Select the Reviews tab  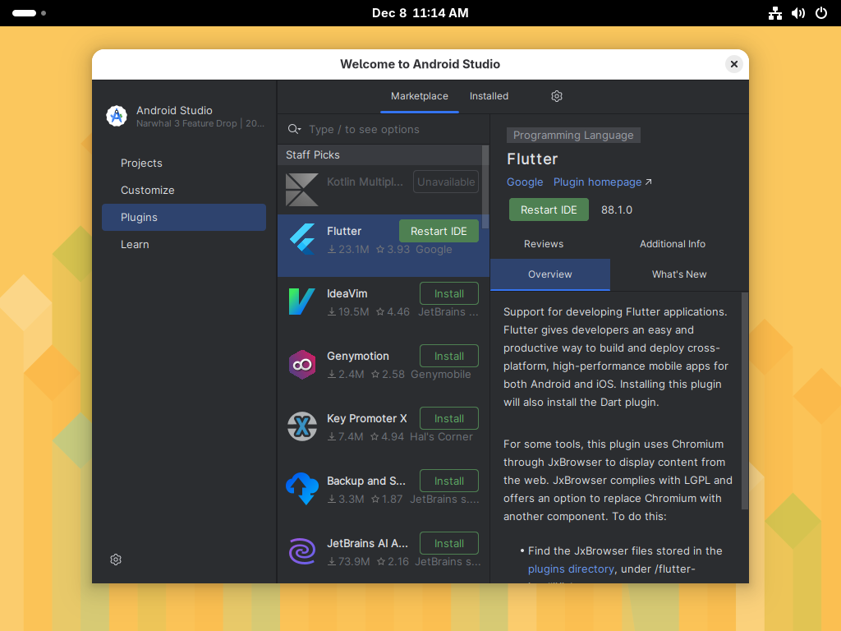(x=544, y=244)
